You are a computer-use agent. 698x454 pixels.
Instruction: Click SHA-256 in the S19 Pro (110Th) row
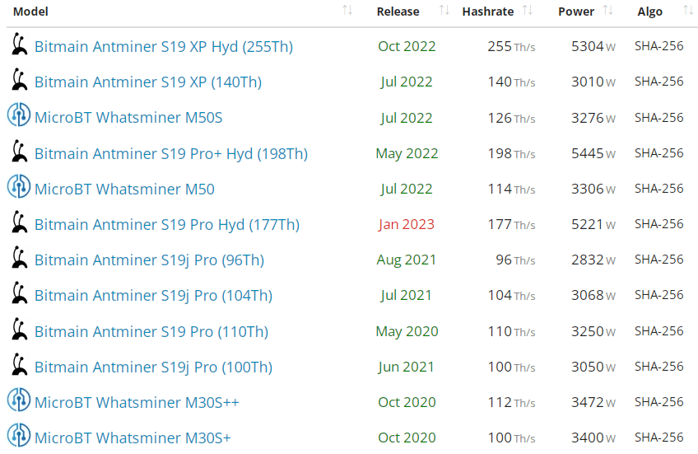pos(658,331)
